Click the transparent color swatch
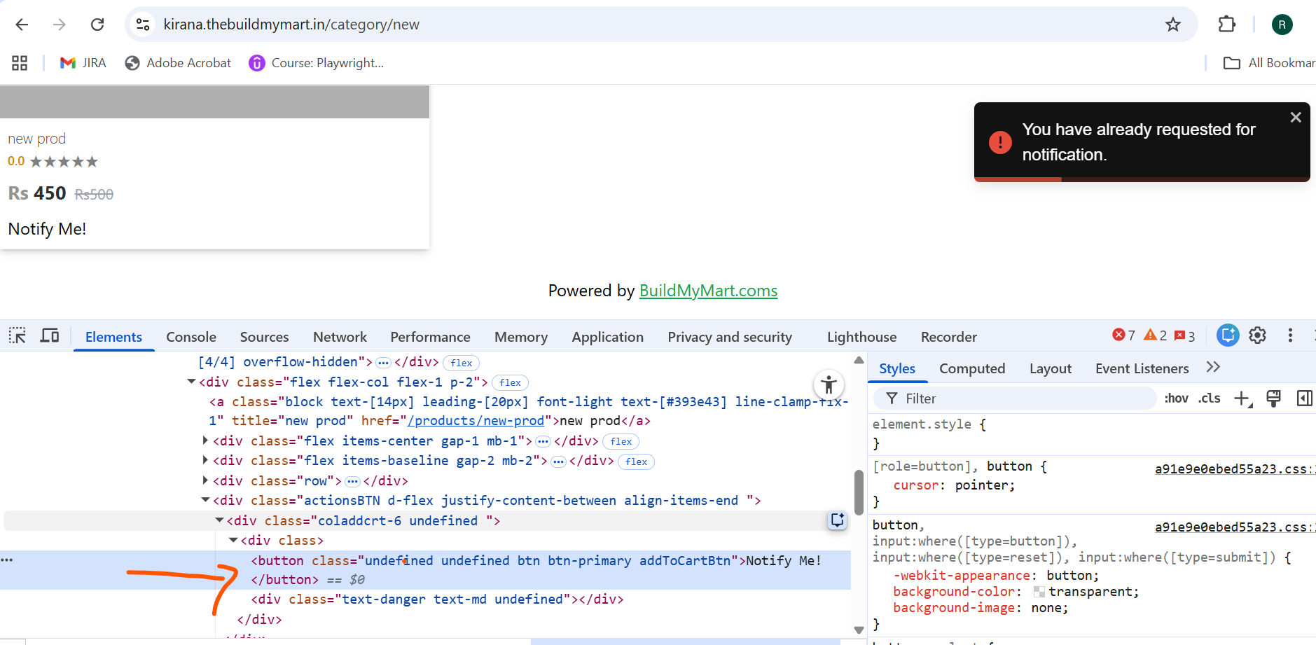Viewport: 1316px width, 645px height. tap(1039, 592)
